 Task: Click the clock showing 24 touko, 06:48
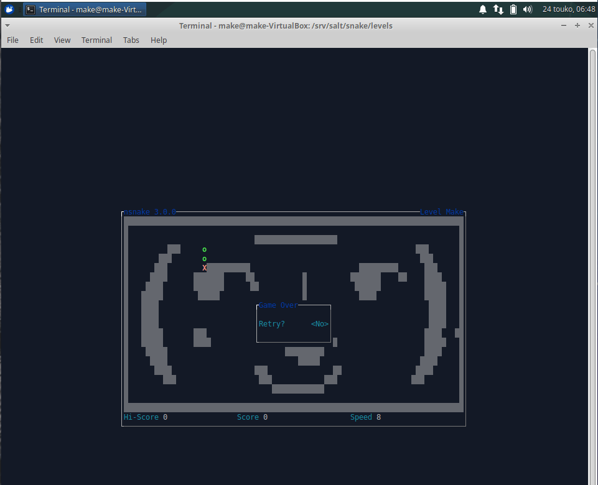click(x=568, y=9)
